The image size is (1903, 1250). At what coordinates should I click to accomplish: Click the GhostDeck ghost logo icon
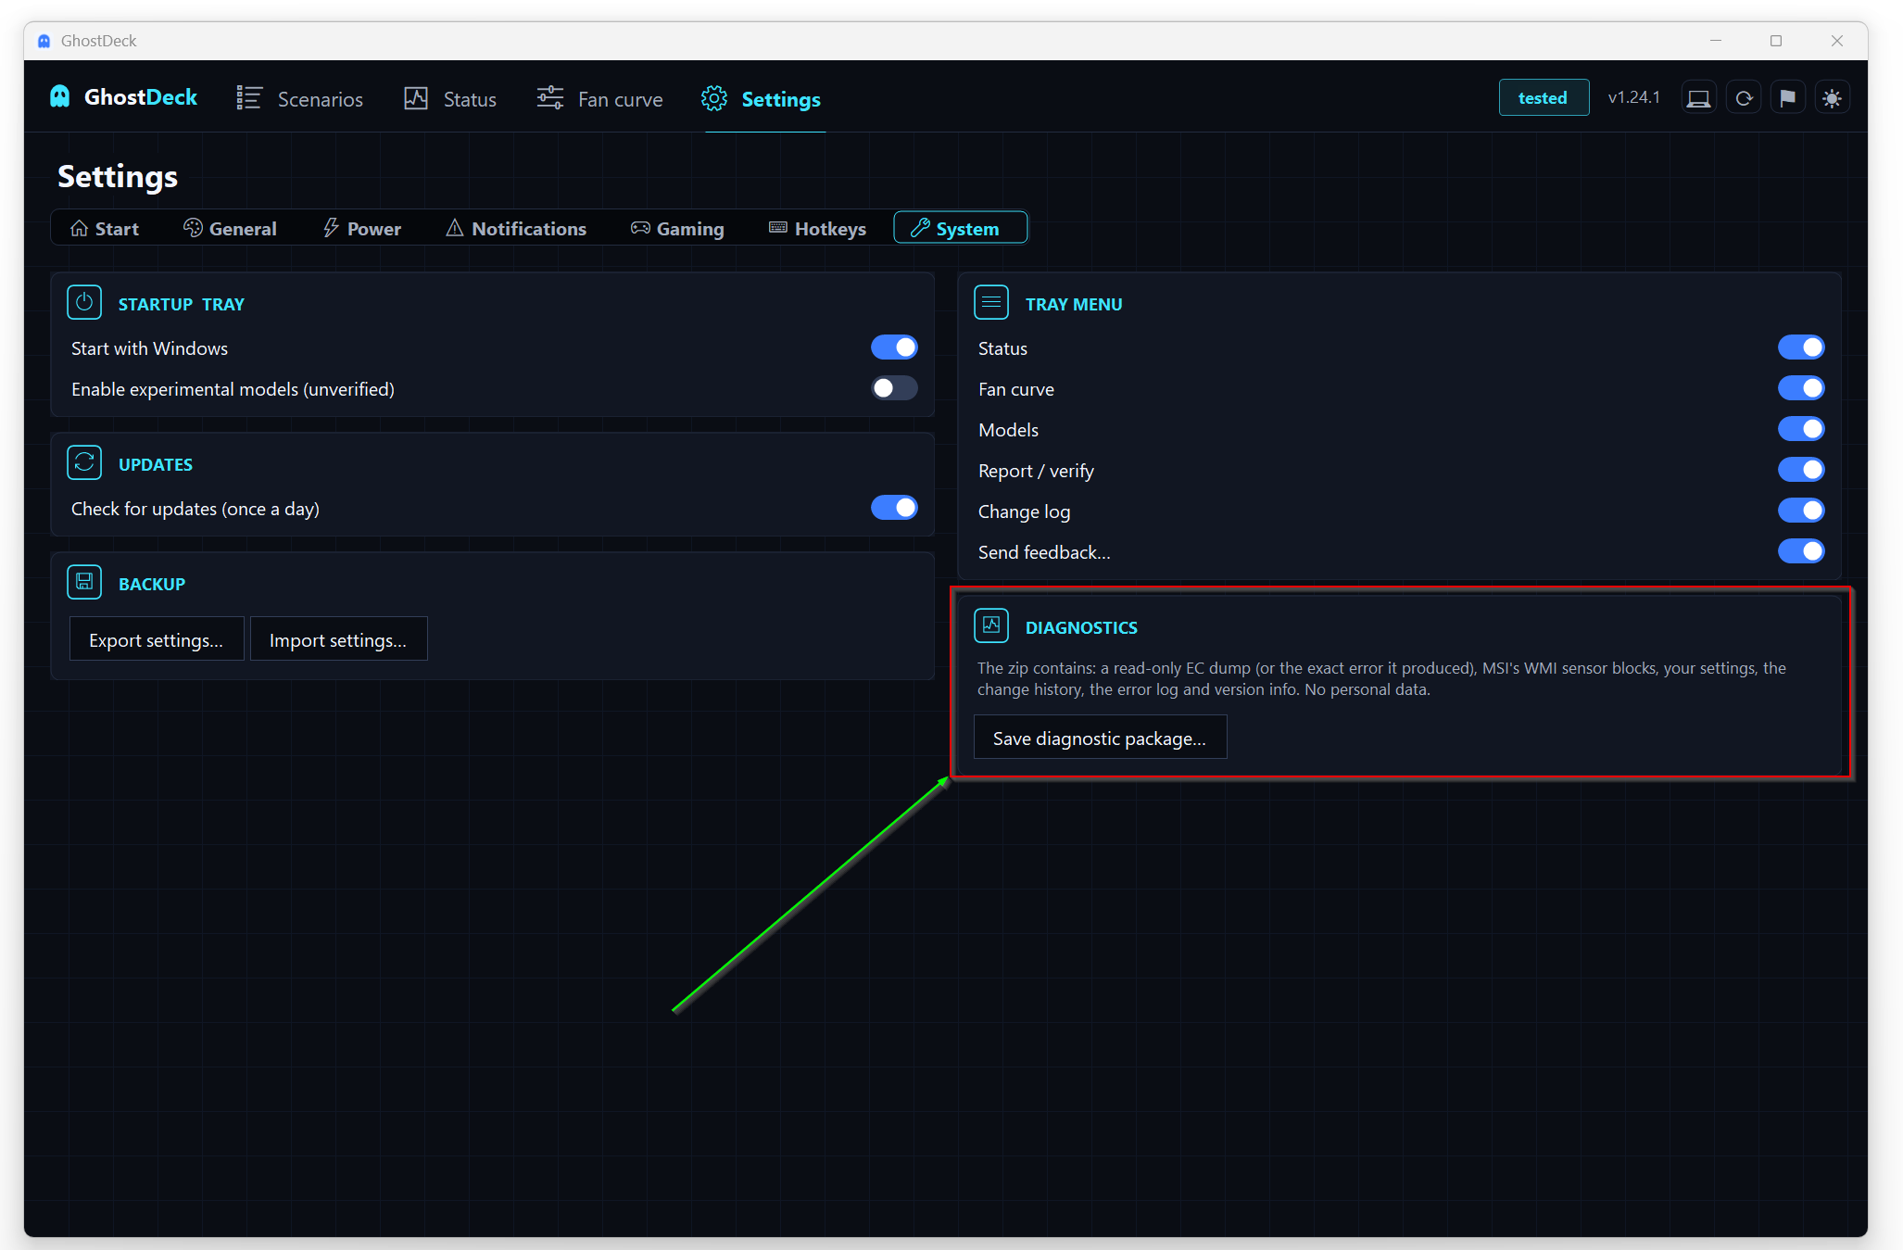(x=60, y=97)
